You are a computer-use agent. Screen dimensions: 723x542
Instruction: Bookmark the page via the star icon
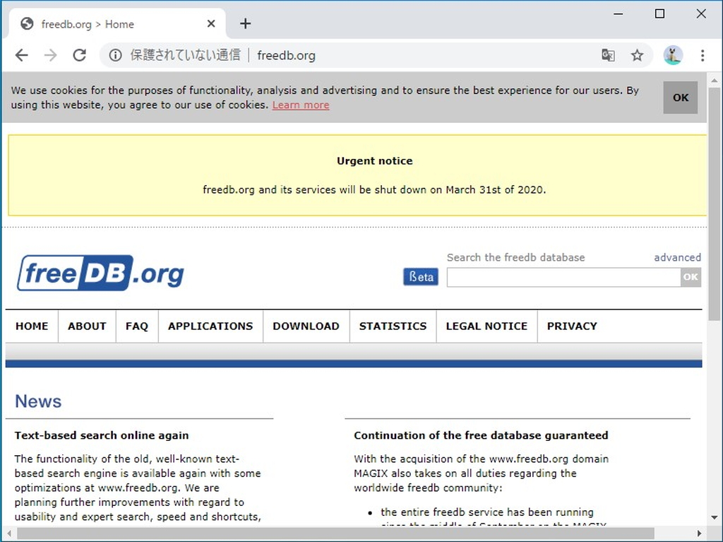[637, 55]
